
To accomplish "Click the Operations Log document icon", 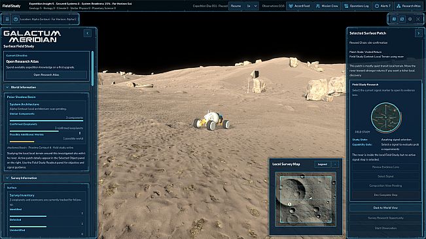I will click(346, 6).
